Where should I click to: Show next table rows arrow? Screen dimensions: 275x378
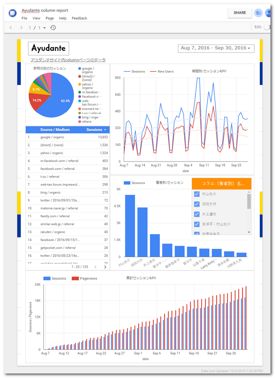pyautogui.click(x=105, y=267)
